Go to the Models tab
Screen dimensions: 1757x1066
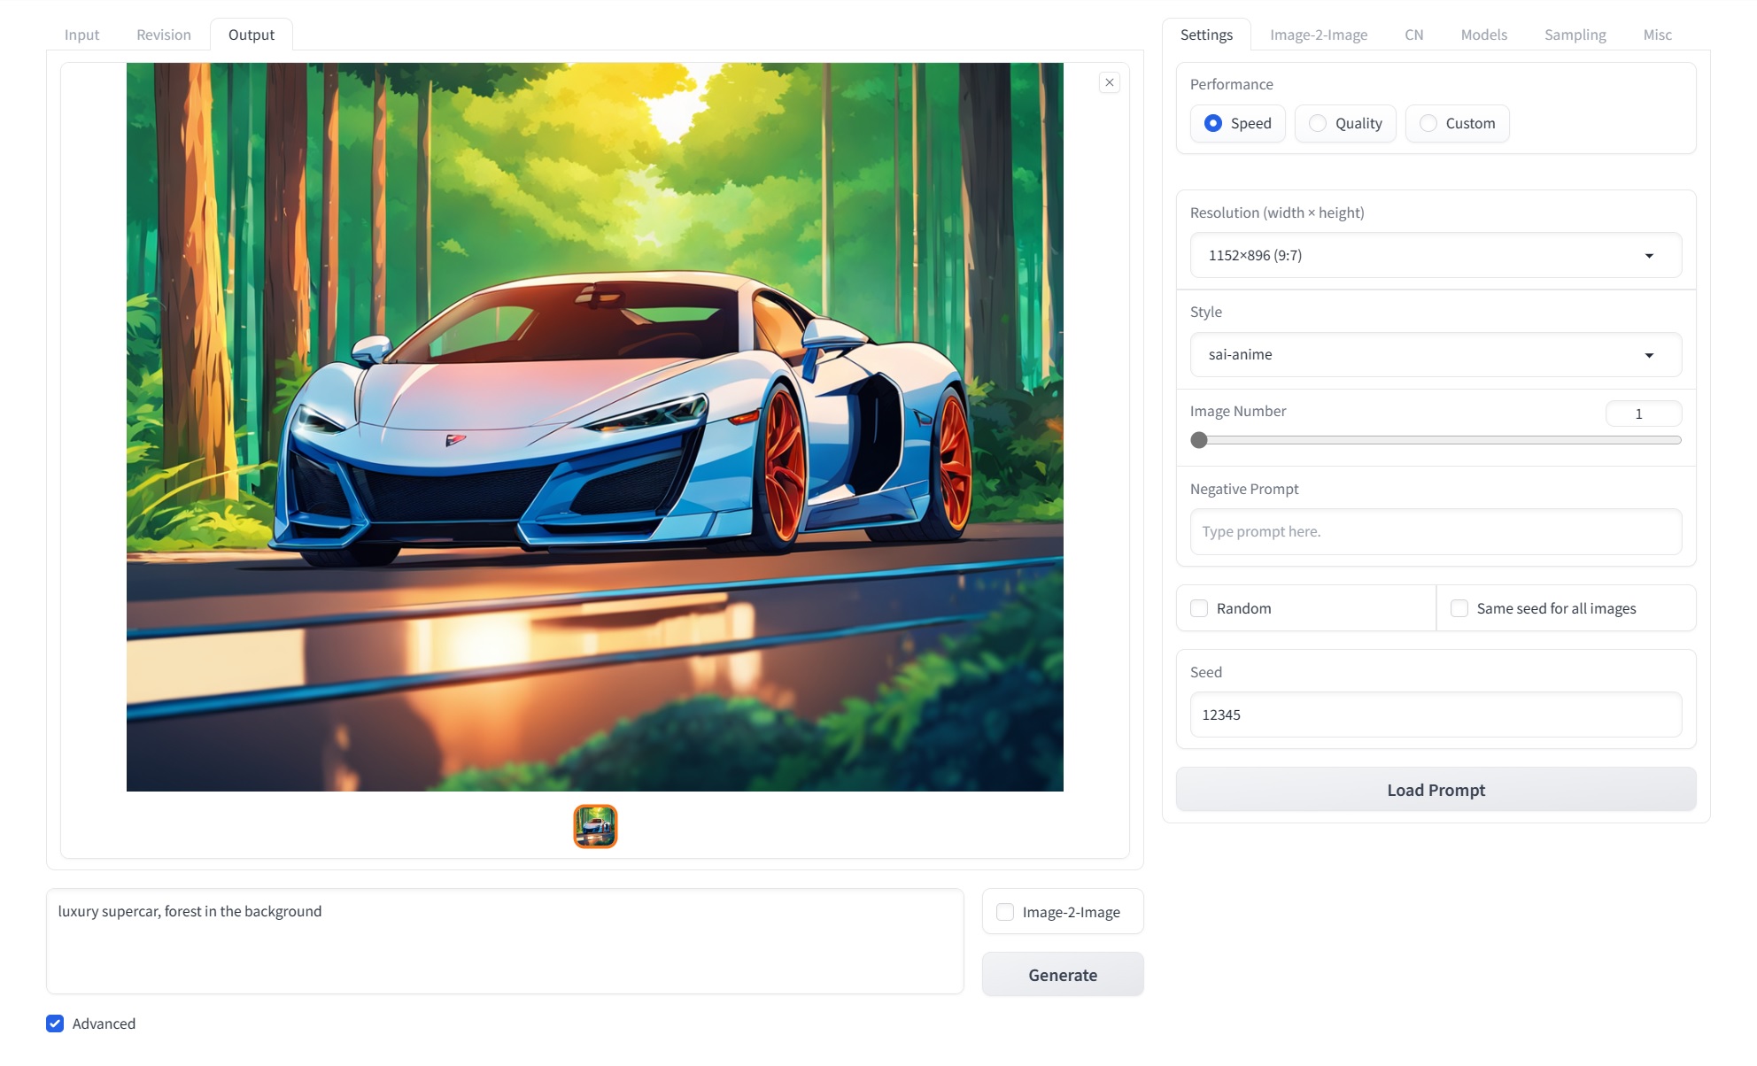[x=1483, y=35]
